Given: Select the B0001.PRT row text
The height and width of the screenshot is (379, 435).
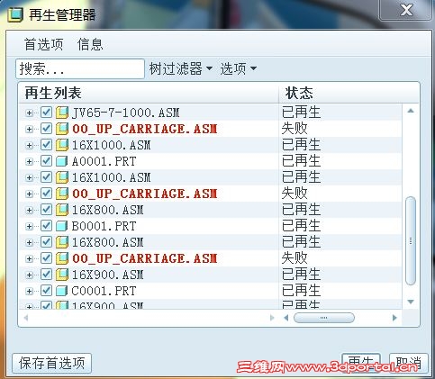Looking at the screenshot, I should pos(104,226).
